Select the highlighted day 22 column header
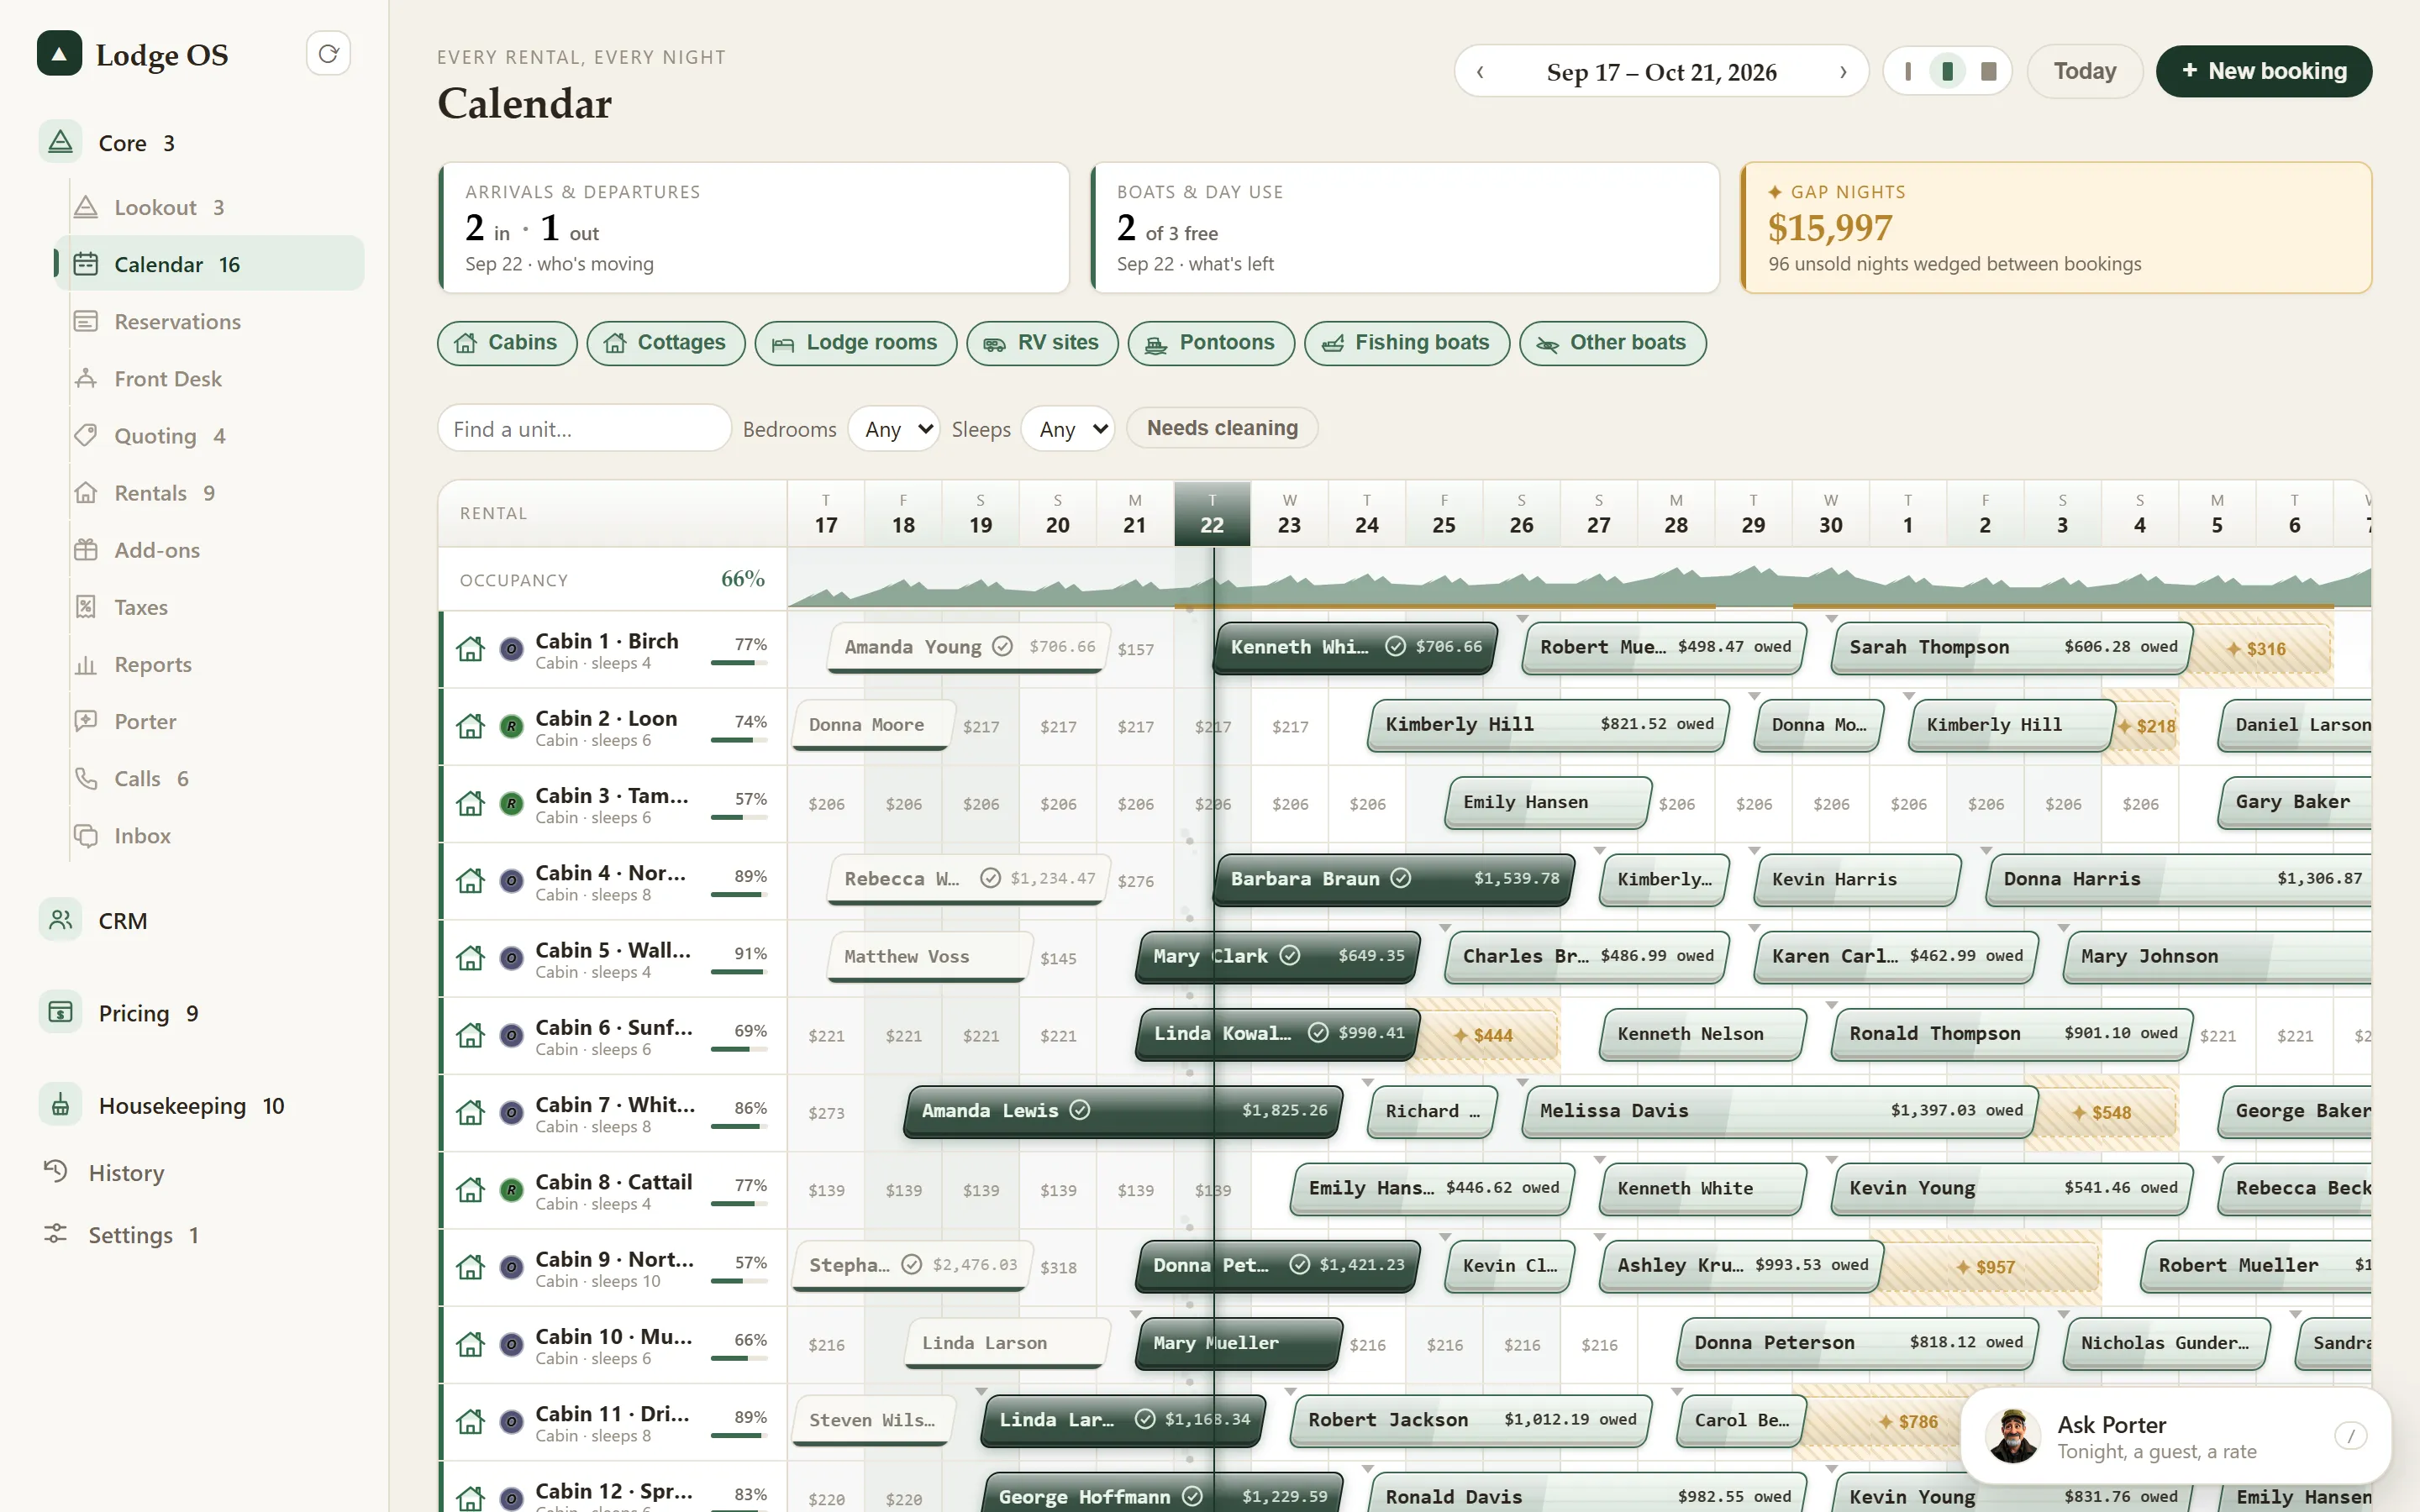2420x1512 pixels. (1212, 513)
